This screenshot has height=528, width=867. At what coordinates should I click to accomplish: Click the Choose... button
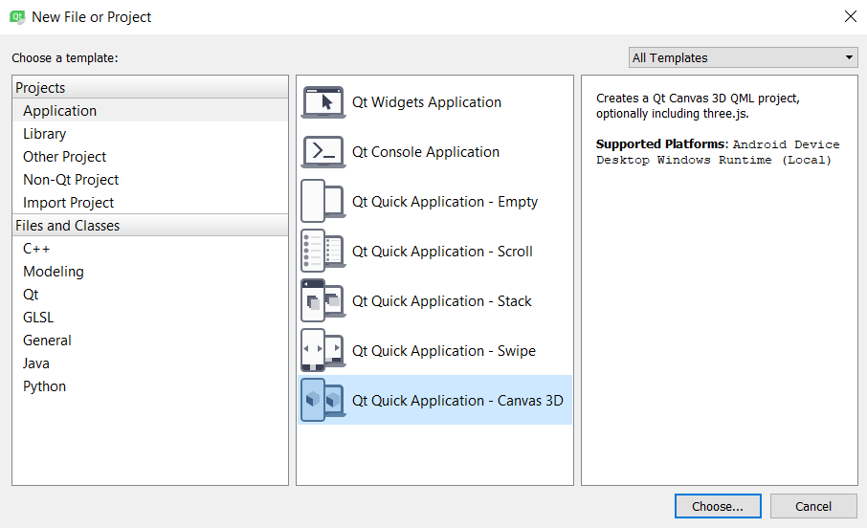pos(718,506)
